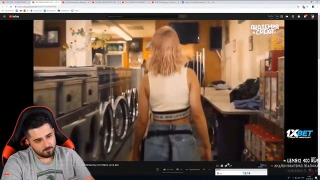
Task: Switch to the fourth browser tab
Action: (105, 2)
